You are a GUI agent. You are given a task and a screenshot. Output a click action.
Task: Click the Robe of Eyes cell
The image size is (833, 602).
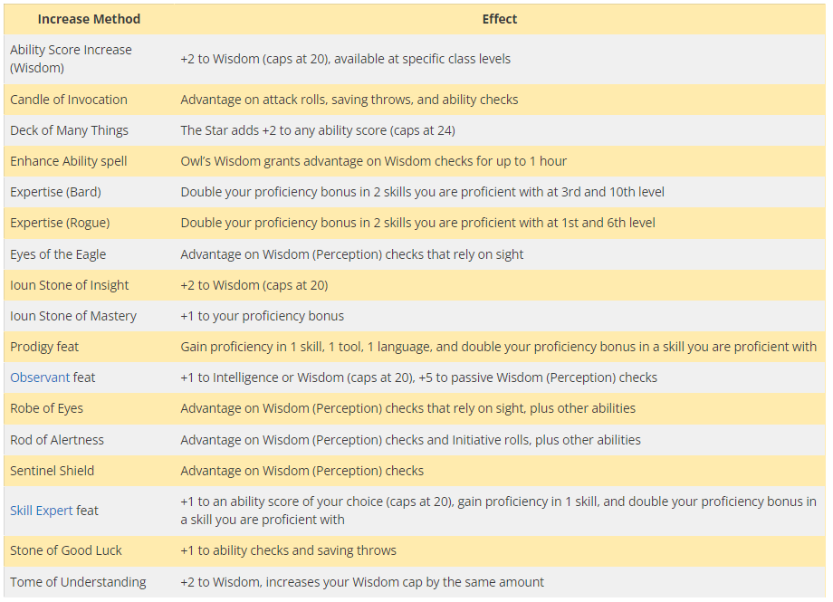[x=46, y=408]
